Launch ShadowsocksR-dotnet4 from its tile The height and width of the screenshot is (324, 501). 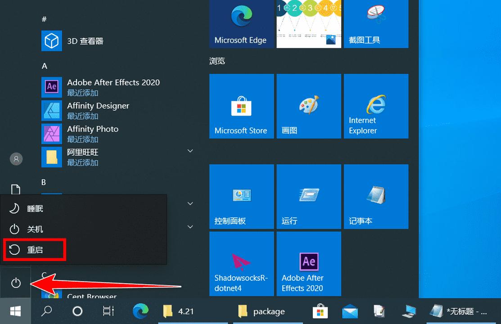(x=241, y=264)
